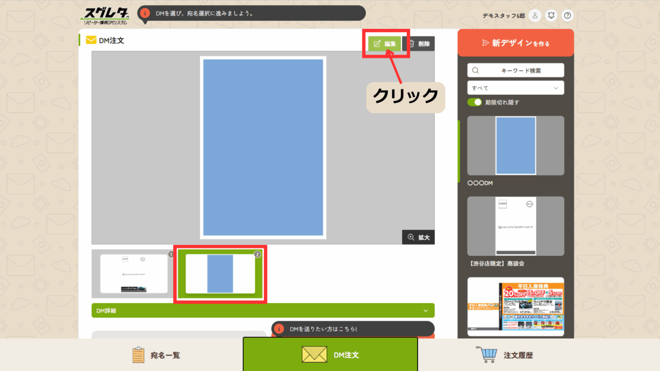The image size is (660, 371).
Task: Click the help question mark icon
Action: pyautogui.click(x=568, y=16)
